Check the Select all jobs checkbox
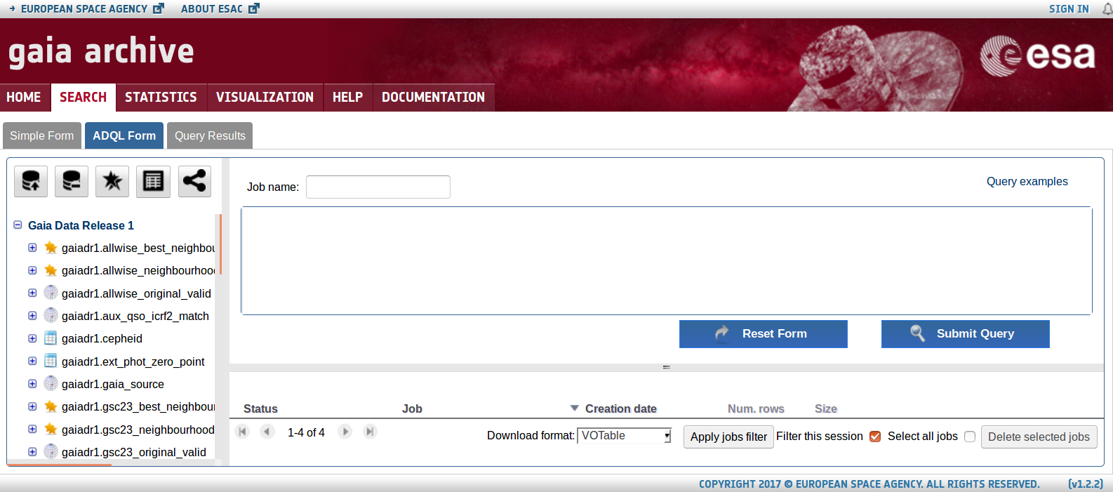The height and width of the screenshot is (492, 1113). click(970, 437)
